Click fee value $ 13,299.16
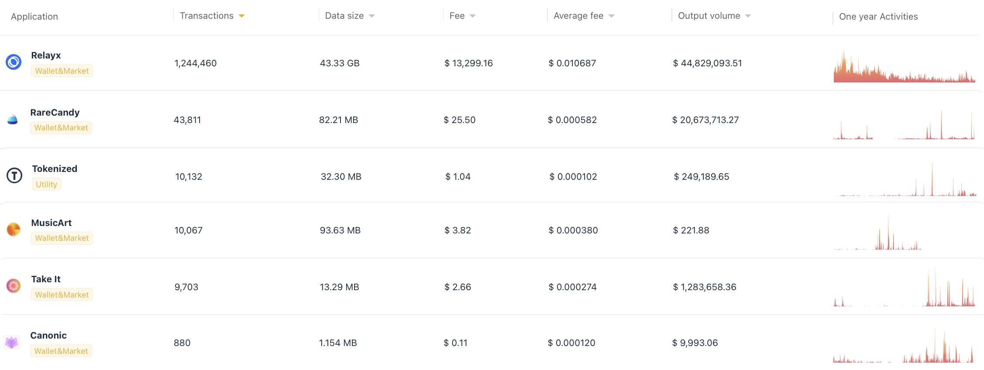Screen dimensions: 984x370 tap(468, 63)
